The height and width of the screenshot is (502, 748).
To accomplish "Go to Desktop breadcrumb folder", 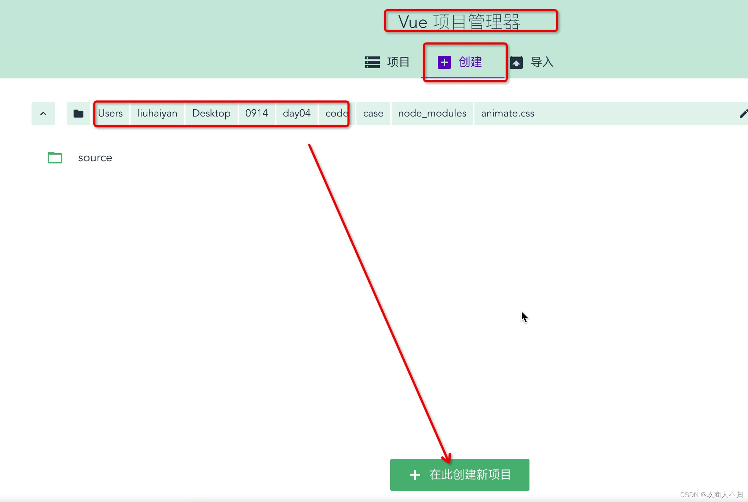I will [x=211, y=114].
